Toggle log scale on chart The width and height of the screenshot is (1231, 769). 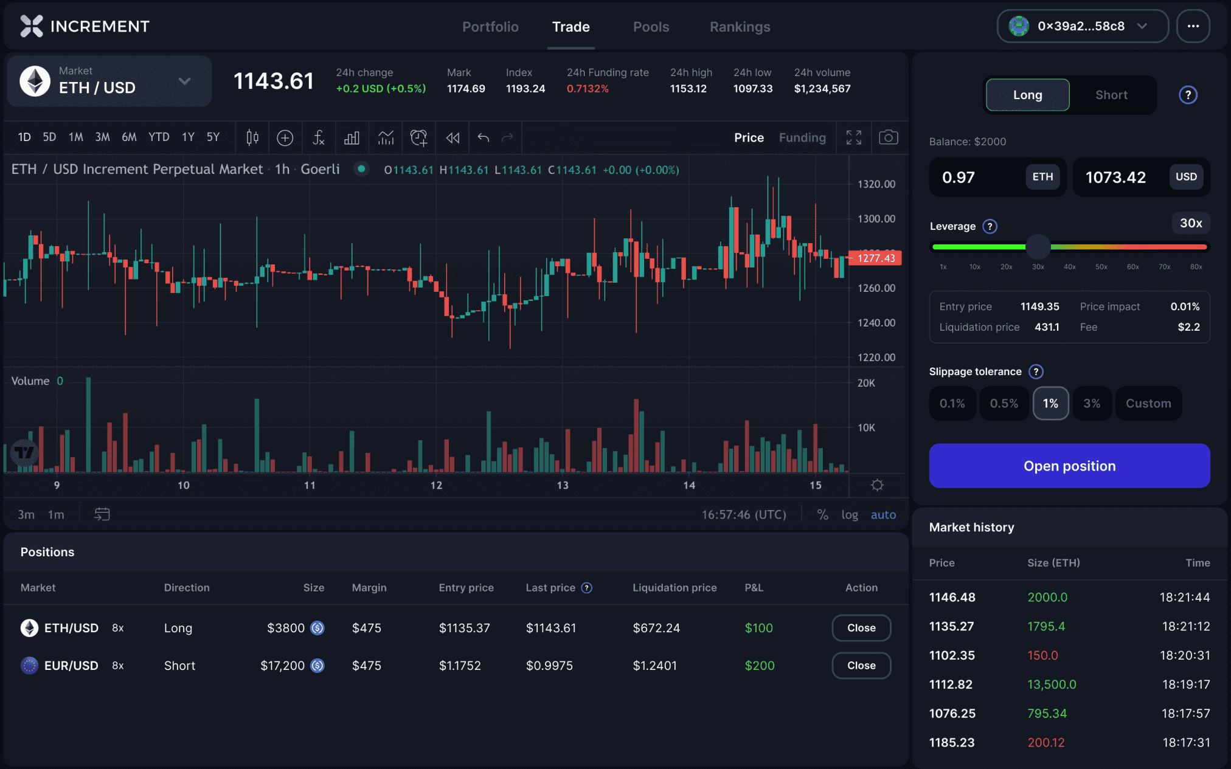[x=850, y=514]
